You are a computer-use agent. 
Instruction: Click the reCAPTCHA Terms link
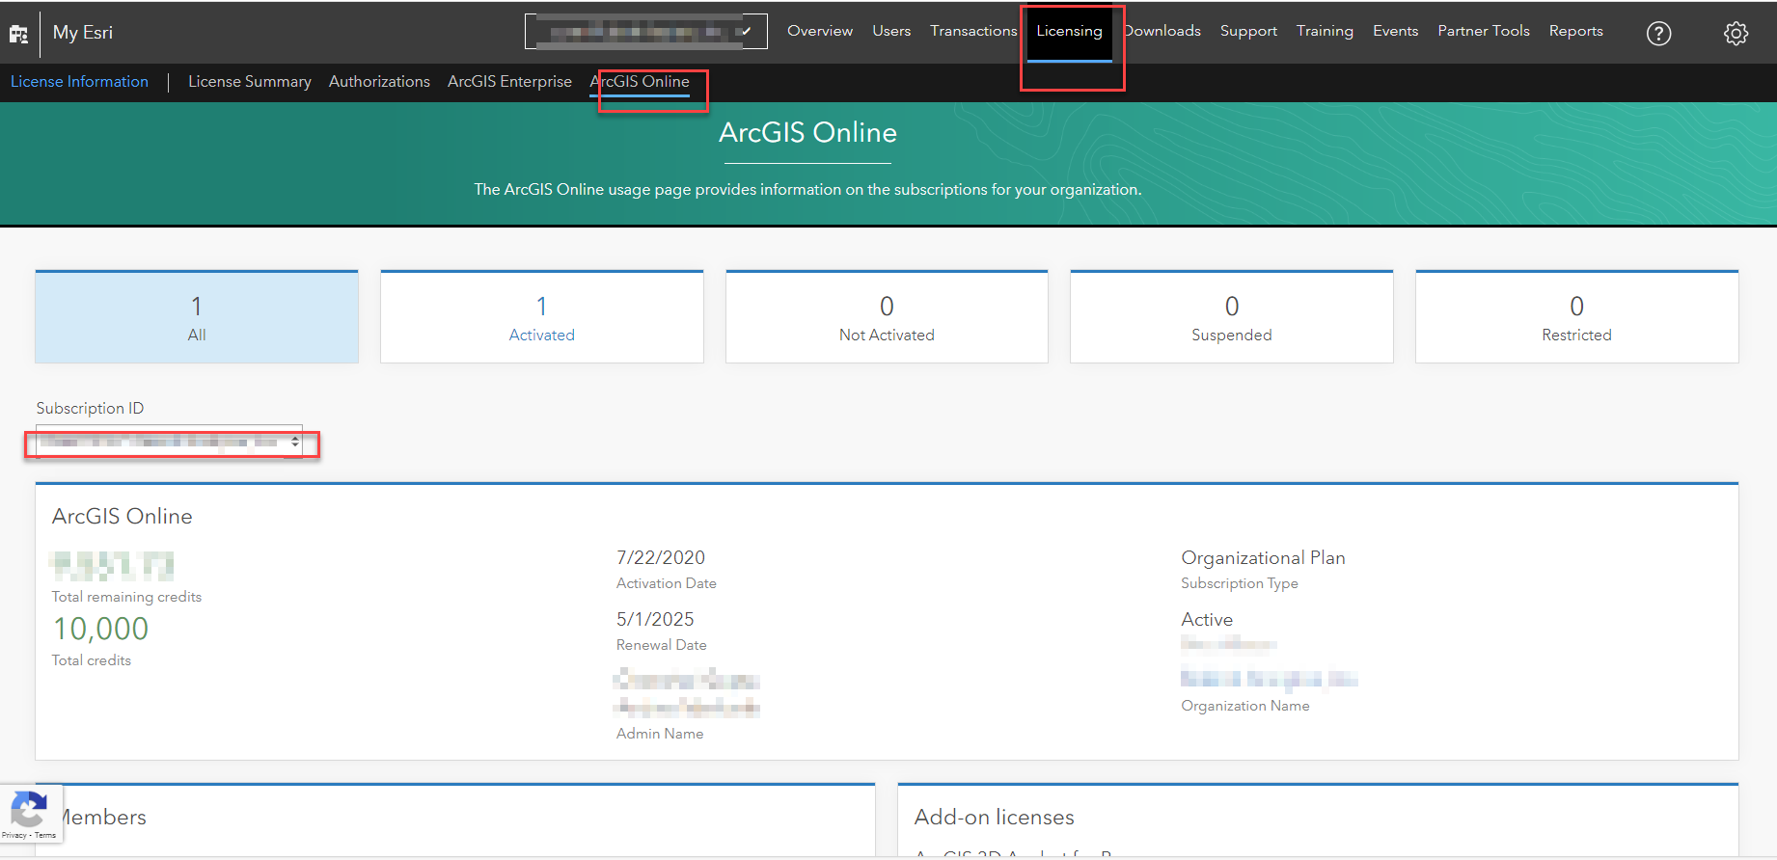(x=45, y=835)
